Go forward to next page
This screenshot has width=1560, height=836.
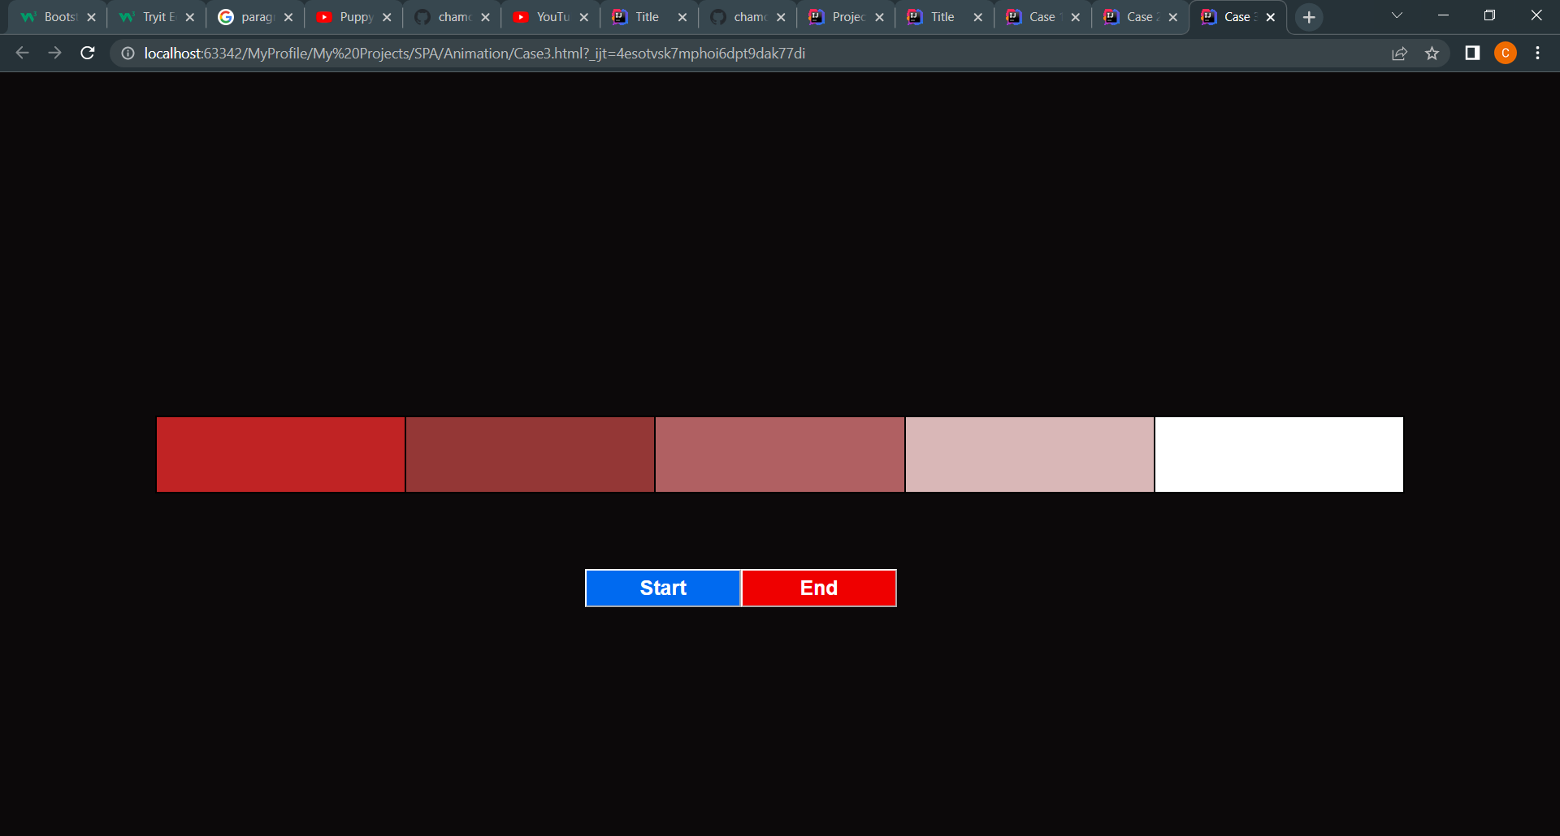[x=54, y=53]
